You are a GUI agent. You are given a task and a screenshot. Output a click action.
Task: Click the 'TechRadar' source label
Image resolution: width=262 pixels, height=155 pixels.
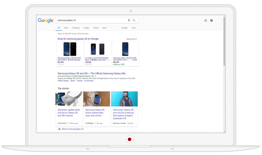pos(89,123)
